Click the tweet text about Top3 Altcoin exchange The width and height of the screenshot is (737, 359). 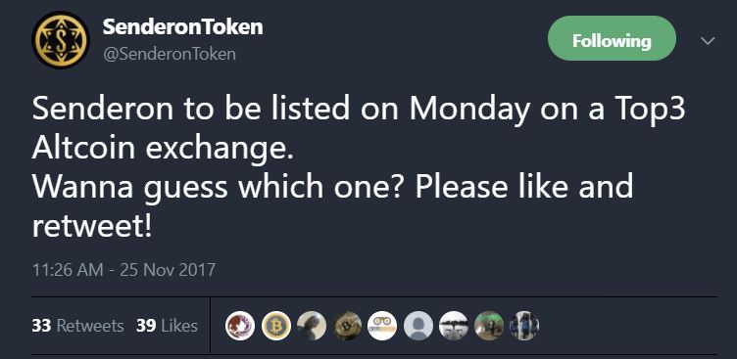[358, 167]
